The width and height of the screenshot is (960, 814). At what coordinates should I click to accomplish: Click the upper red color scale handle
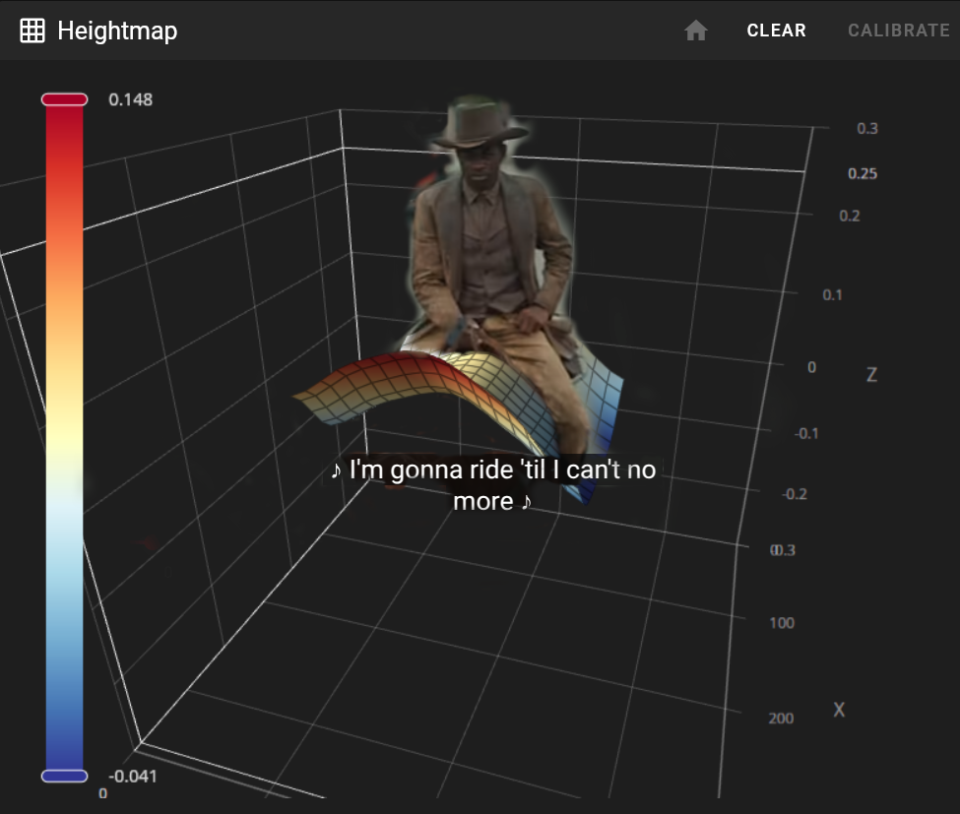64,99
